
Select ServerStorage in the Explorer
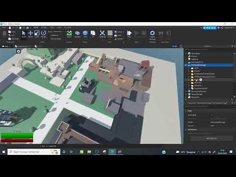(x=197, y=94)
